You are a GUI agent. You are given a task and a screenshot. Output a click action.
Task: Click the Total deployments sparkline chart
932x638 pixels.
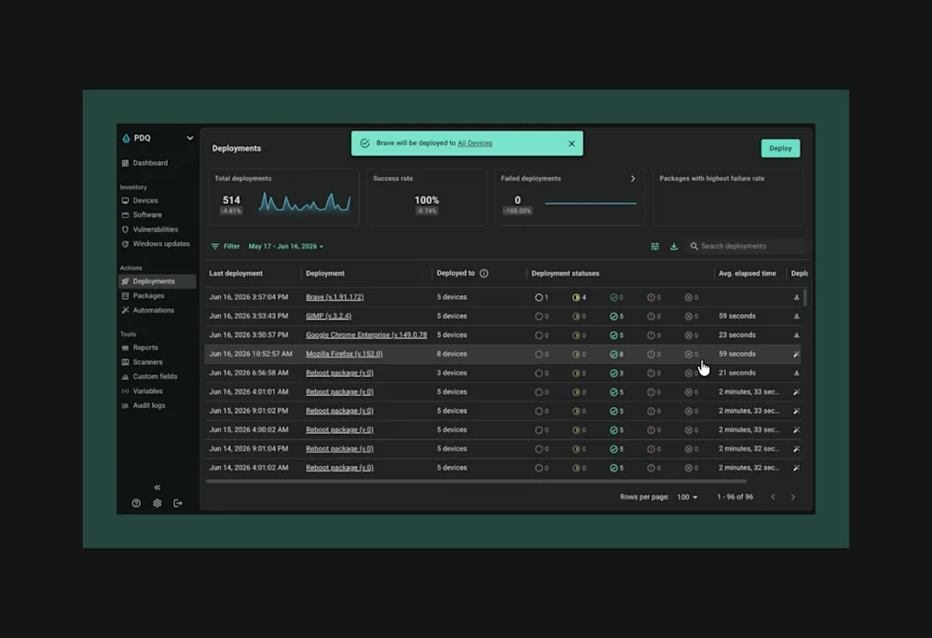click(x=305, y=202)
